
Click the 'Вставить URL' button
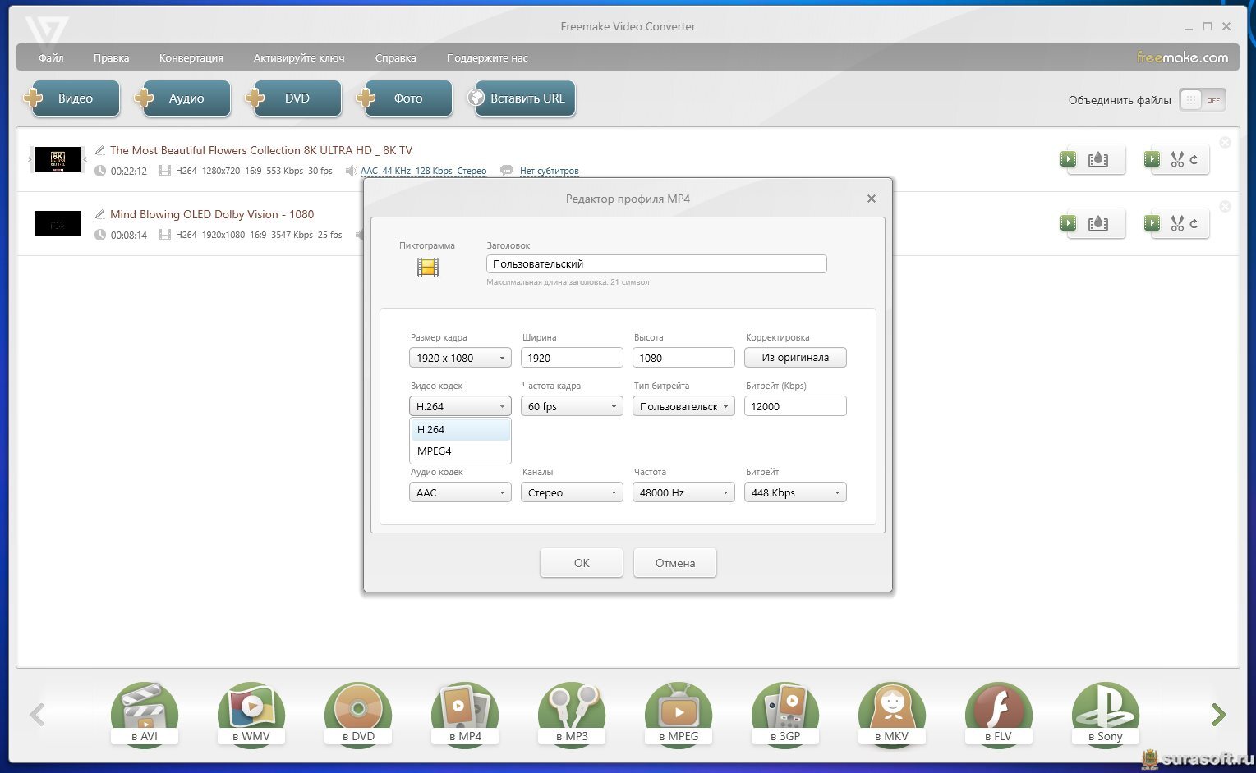526,98
